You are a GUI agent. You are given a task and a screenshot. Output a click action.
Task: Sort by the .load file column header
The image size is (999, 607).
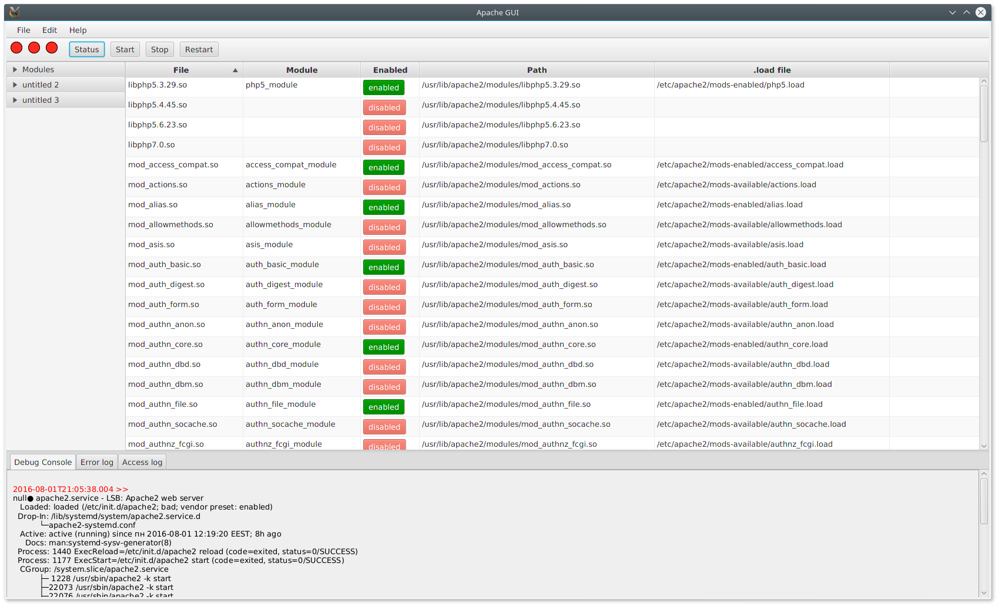772,70
